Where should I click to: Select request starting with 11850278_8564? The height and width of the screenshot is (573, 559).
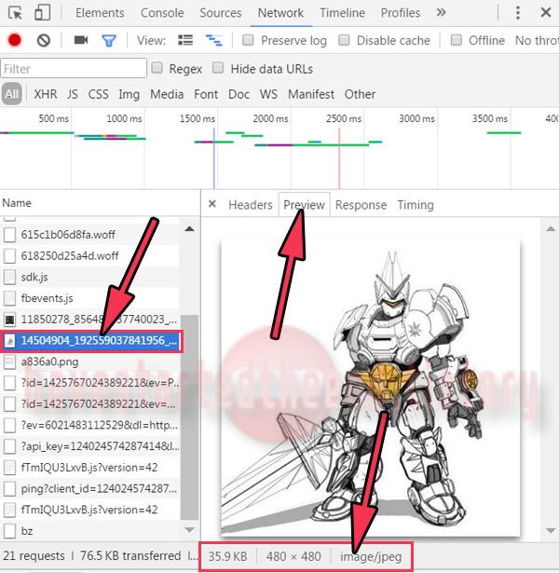[89, 320]
